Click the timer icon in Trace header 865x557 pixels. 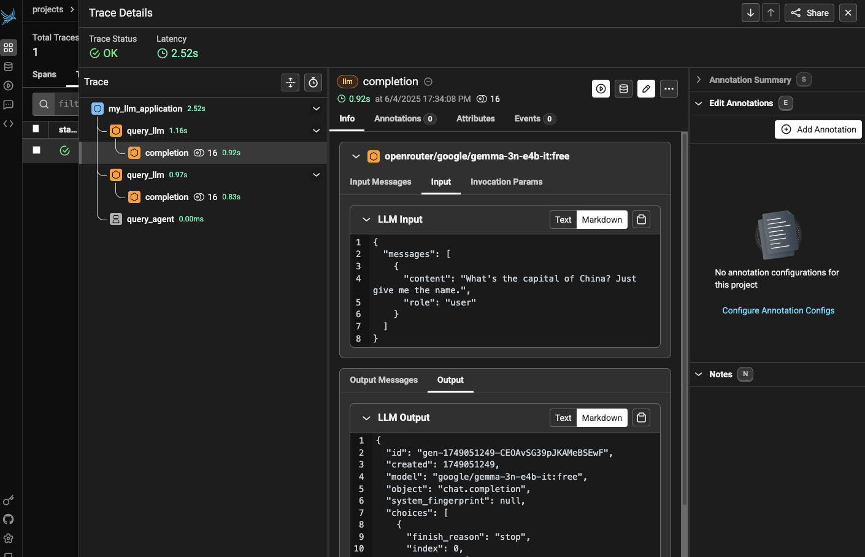(x=313, y=82)
